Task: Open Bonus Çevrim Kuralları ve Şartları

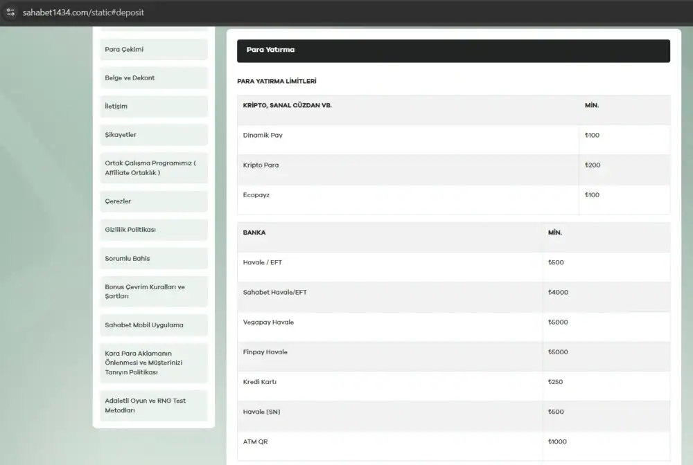Action: pos(153,291)
